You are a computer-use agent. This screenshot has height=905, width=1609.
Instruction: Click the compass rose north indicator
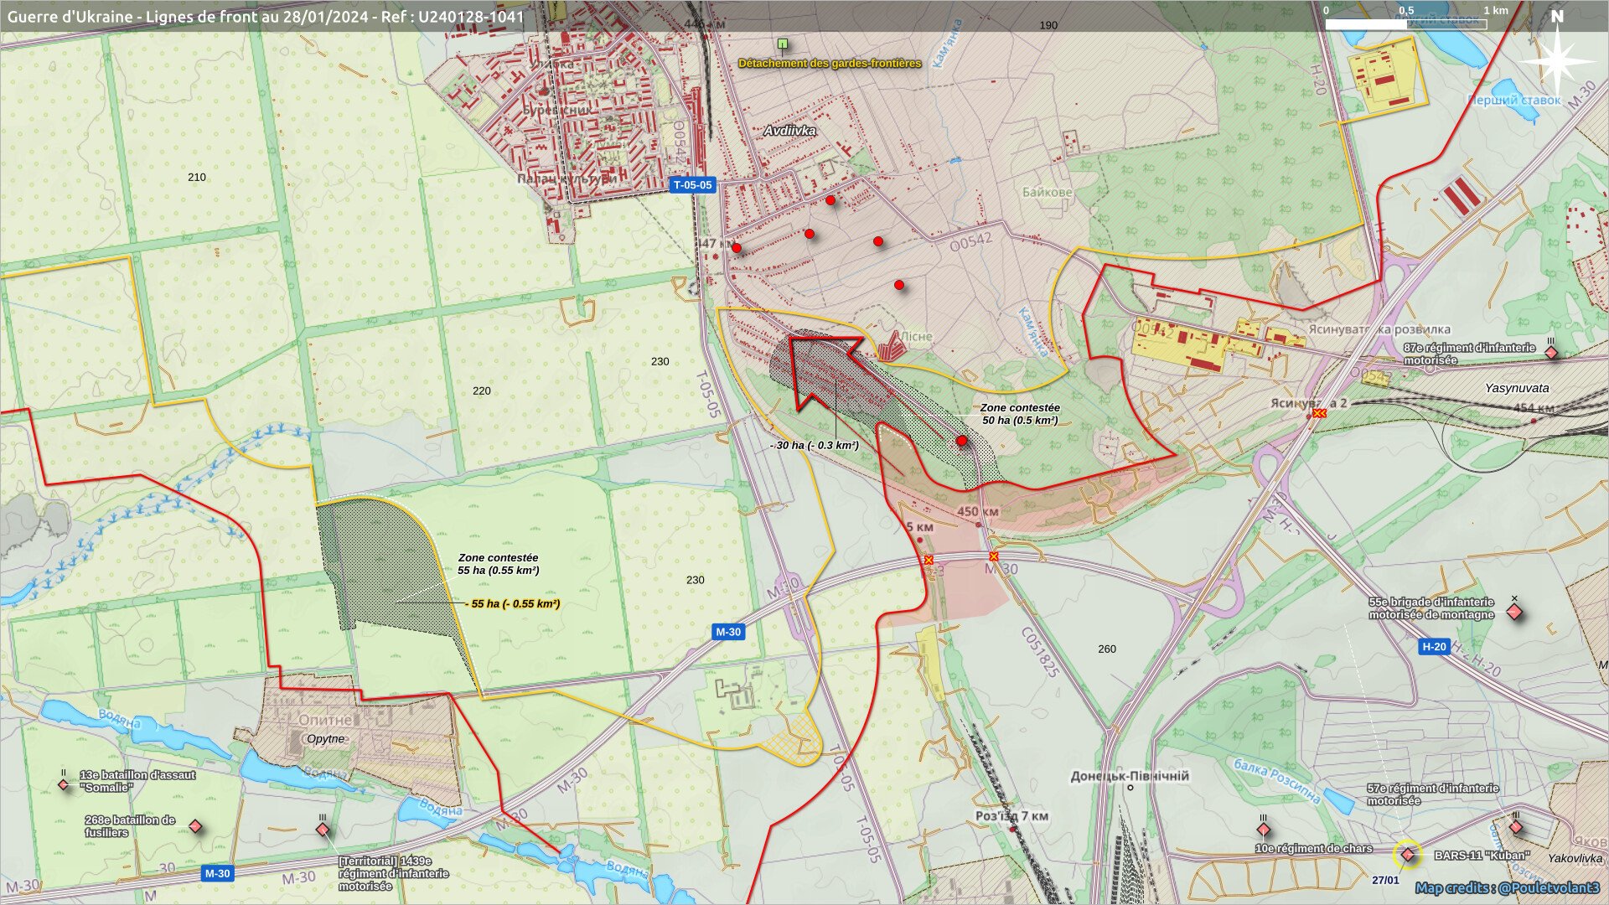click(x=1557, y=54)
